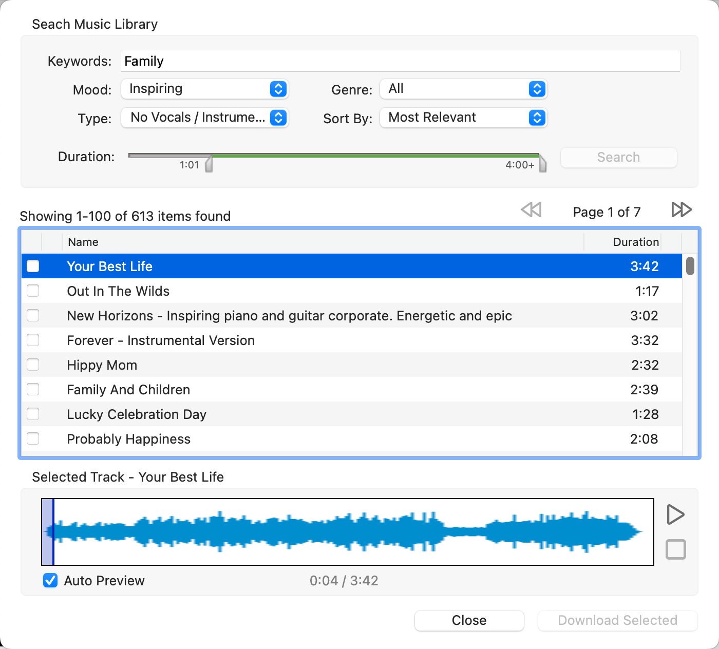This screenshot has height=649, width=719.
Task: Open the Type dropdown menu
Action: click(205, 118)
